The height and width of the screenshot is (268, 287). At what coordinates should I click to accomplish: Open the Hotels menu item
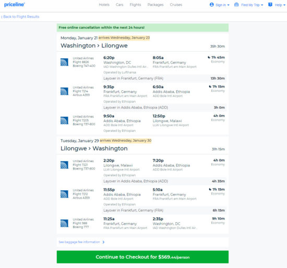pos(104,5)
